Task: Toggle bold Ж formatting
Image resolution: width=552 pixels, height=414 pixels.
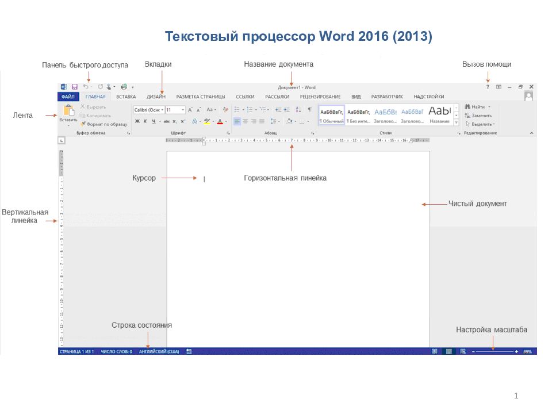Action: pos(137,121)
